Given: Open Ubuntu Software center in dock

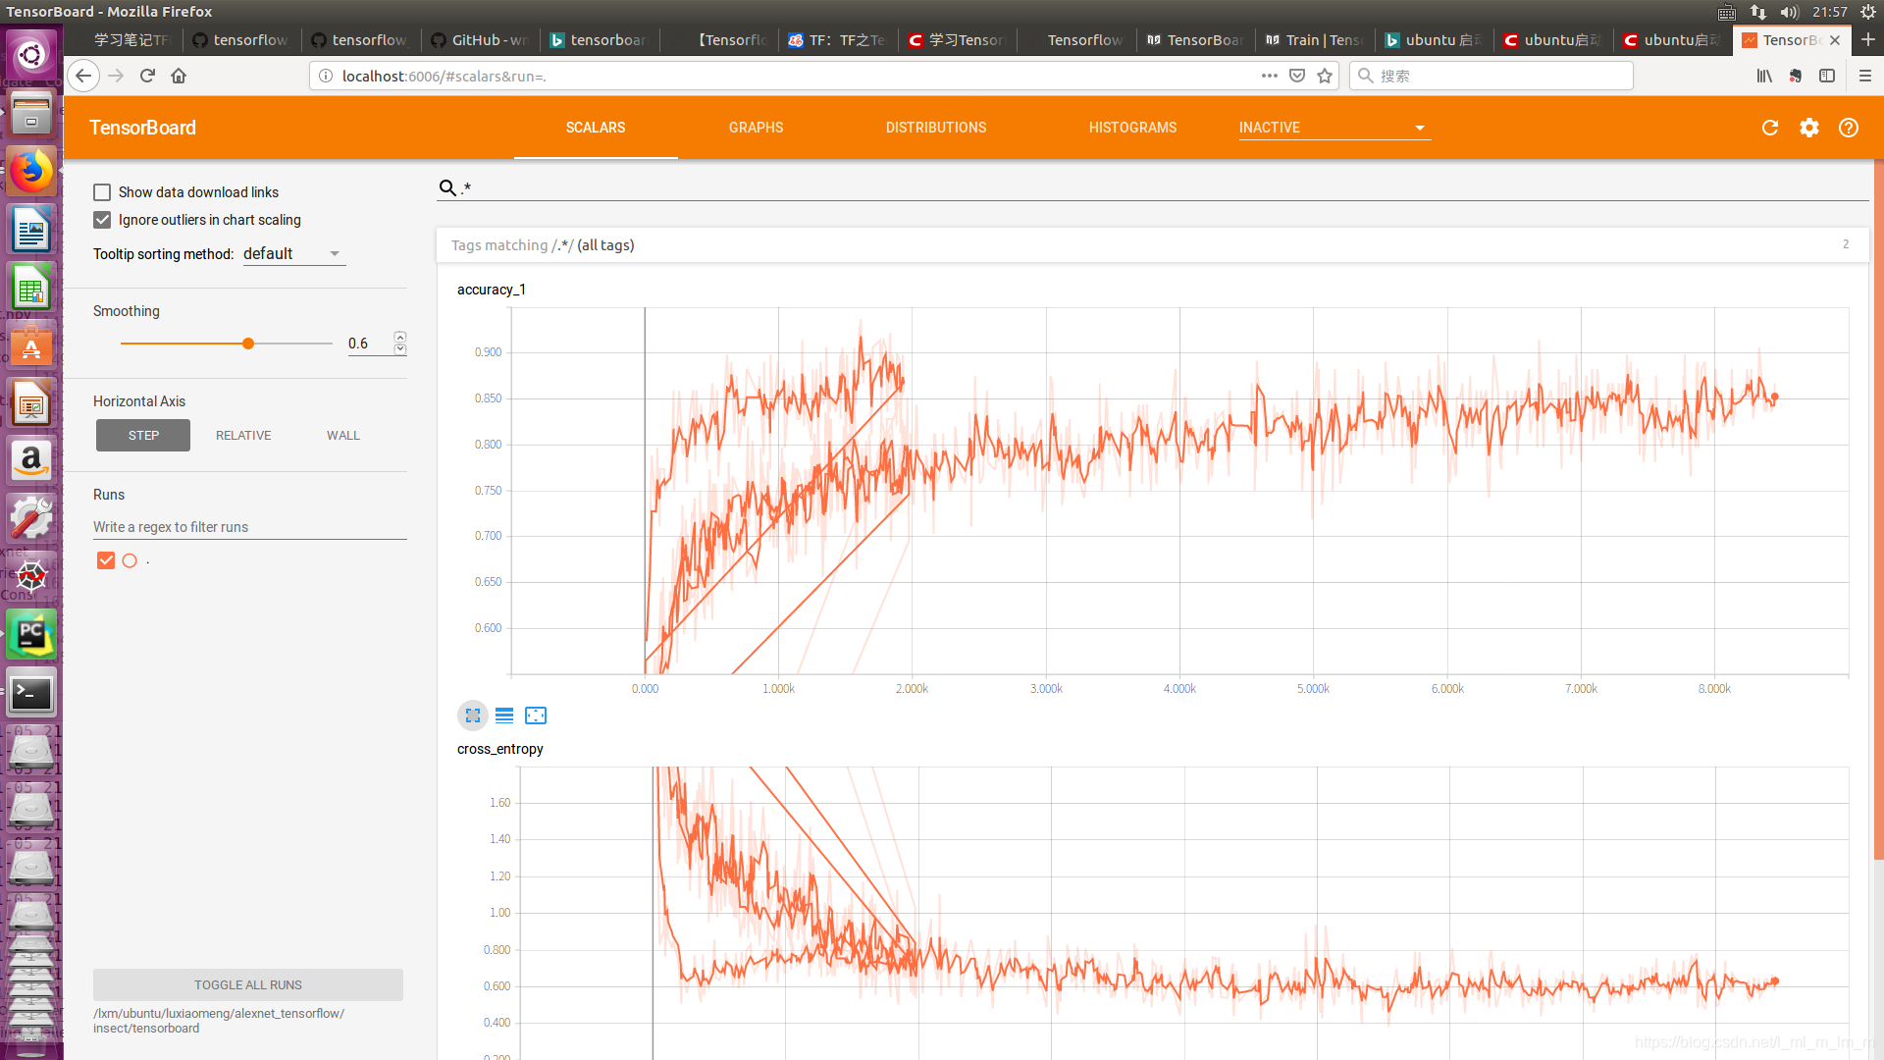Looking at the screenshot, I should click(31, 345).
